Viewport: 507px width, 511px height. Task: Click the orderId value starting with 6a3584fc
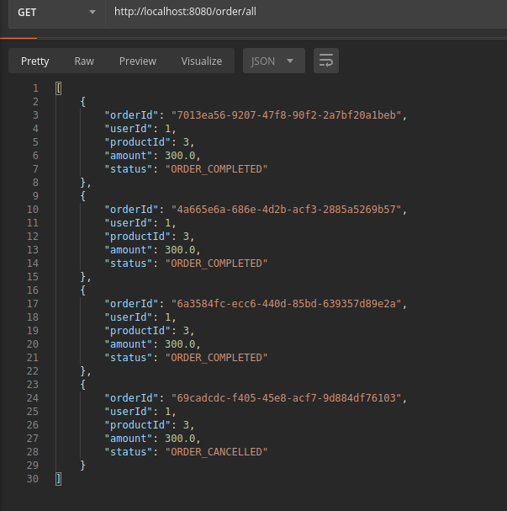pyautogui.click(x=288, y=304)
